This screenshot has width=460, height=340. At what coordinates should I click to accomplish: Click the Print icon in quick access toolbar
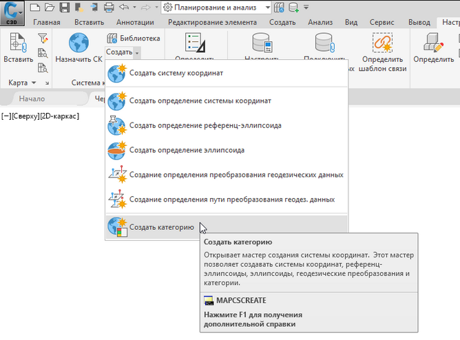coord(109,8)
